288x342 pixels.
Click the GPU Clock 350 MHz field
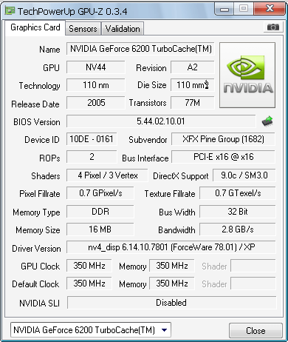coord(89,266)
